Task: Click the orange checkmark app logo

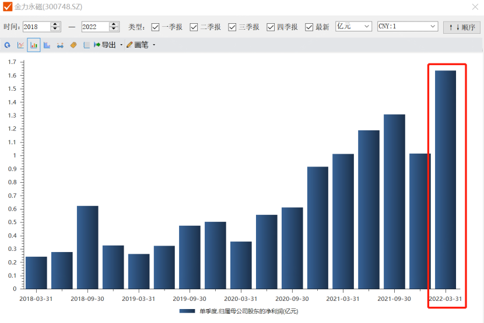Action: click(x=8, y=7)
